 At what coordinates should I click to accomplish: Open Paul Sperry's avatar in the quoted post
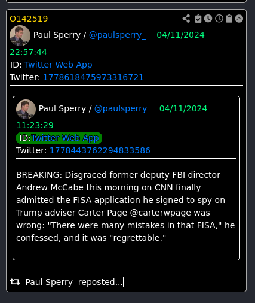(26, 109)
